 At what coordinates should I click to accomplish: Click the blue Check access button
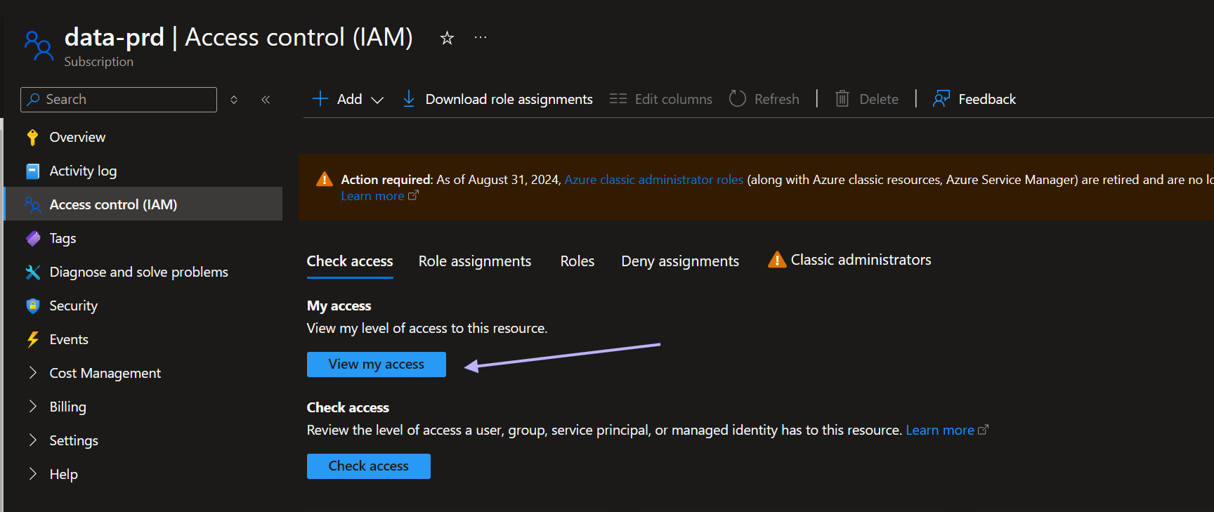tap(369, 466)
